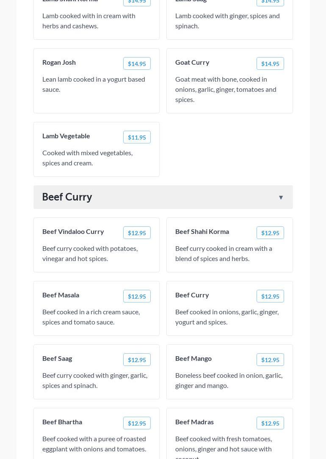The image size is (326, 459).
Task: Select Beef Masala $12.95 price
Action: click(x=137, y=297)
